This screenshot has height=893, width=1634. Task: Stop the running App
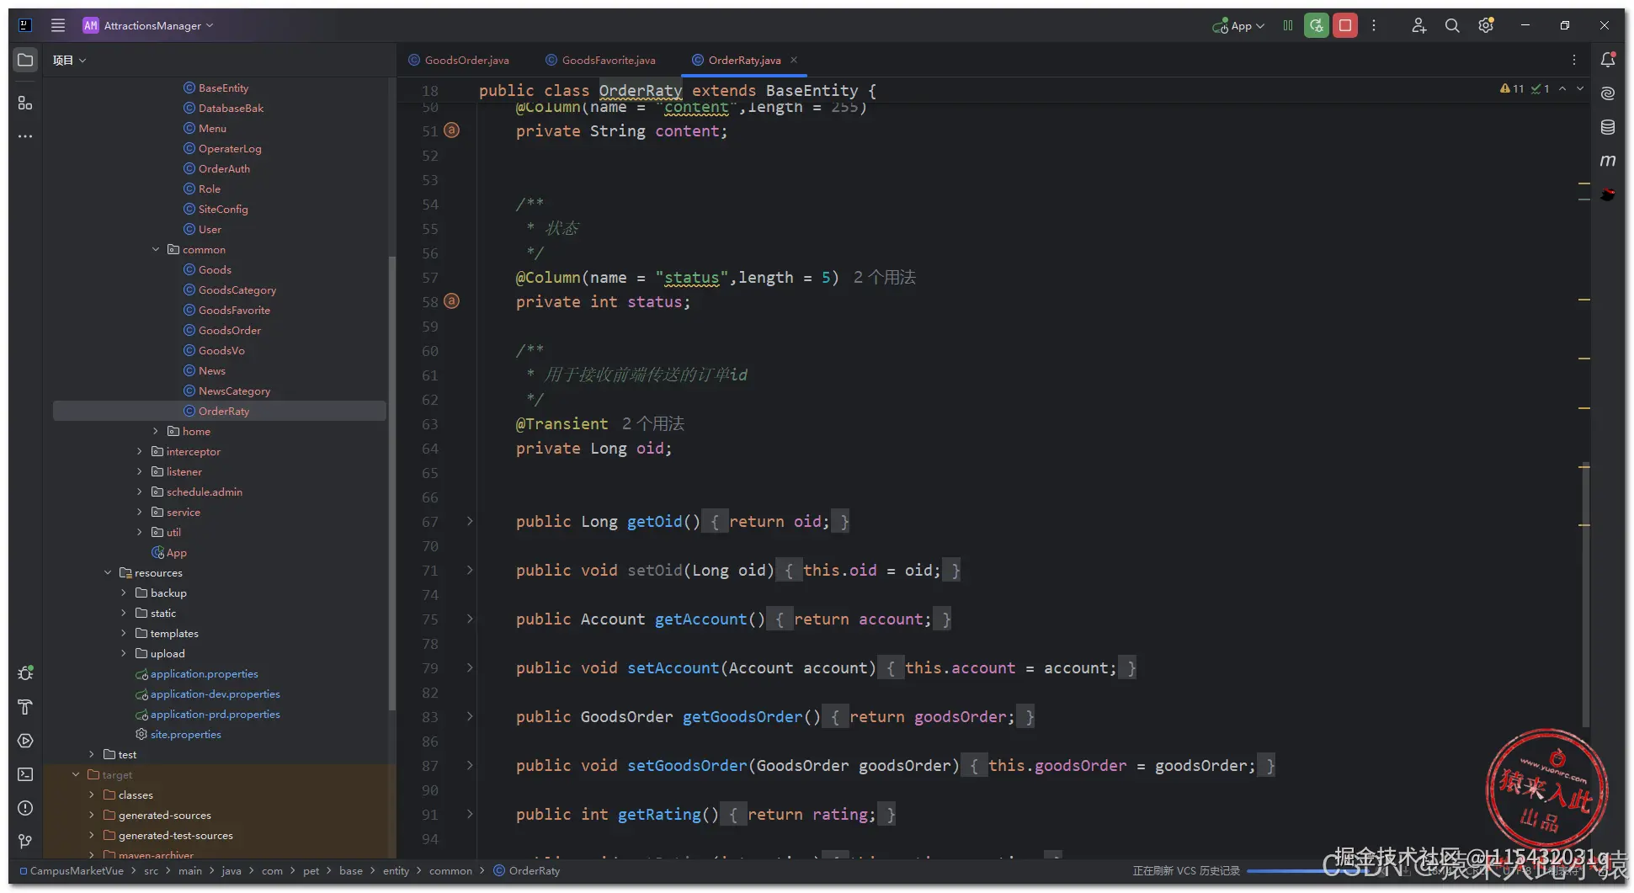[x=1345, y=25]
